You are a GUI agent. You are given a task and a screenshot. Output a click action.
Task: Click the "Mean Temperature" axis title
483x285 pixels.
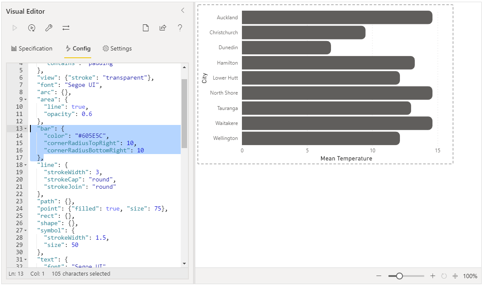(346, 158)
